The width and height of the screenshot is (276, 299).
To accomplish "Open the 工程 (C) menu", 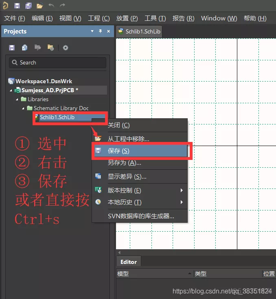I will point(99,18).
